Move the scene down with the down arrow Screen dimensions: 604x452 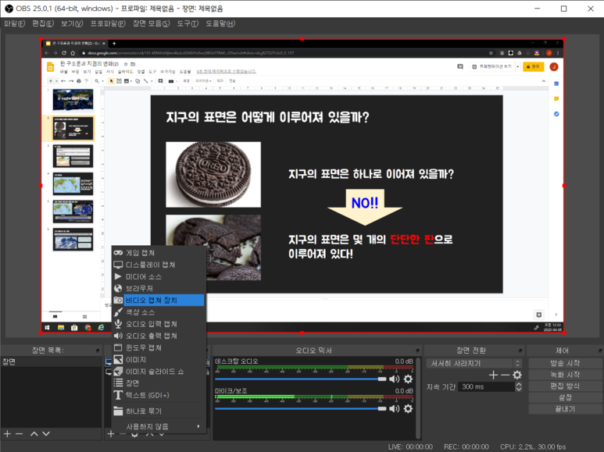pyautogui.click(x=46, y=433)
